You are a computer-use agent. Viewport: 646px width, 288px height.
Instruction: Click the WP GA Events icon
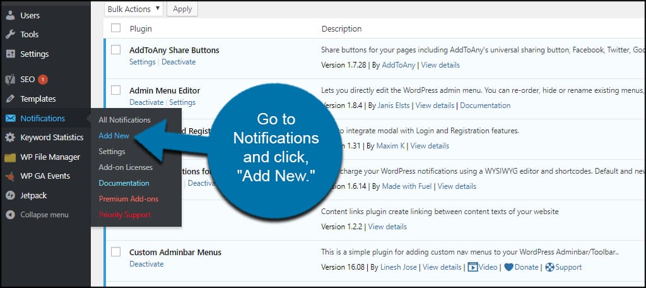coord(10,177)
